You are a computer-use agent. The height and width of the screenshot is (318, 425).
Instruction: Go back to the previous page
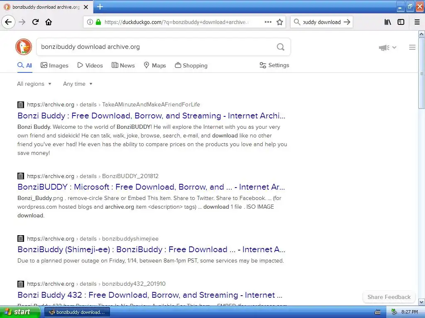click(8, 22)
